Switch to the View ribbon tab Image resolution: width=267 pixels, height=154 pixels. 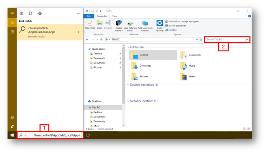click(115, 16)
